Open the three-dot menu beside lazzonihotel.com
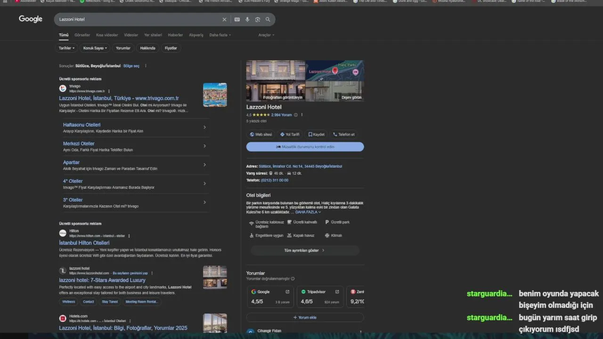This screenshot has width=603, height=339. point(152,273)
